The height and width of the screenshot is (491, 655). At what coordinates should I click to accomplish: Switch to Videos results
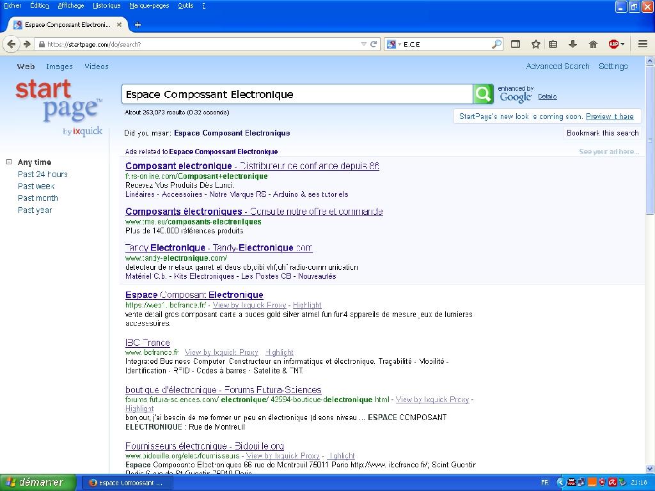97,66
